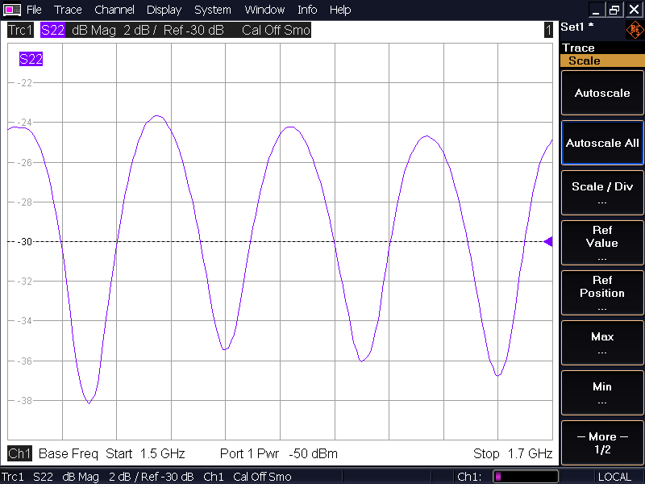Viewport: 645px width, 484px height.
Task: Restore down the application window
Action: pos(614,10)
